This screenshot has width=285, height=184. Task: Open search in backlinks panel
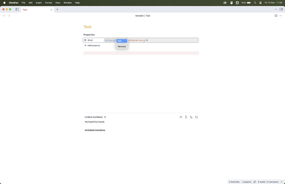(x=196, y=117)
